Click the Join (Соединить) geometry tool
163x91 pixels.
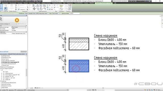point(21,9)
